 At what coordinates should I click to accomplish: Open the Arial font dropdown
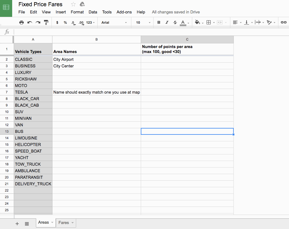[114, 22]
